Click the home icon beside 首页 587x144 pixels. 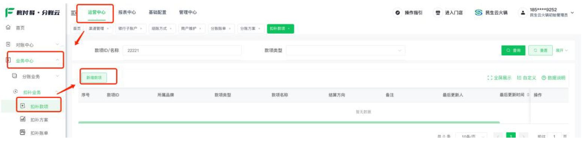(x=8, y=28)
